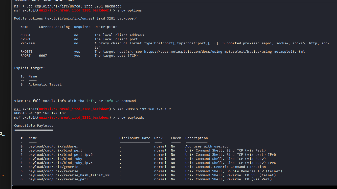Click row number 5 in payload list
This screenshot has width=337, height=189.
pyautogui.click(x=21, y=167)
